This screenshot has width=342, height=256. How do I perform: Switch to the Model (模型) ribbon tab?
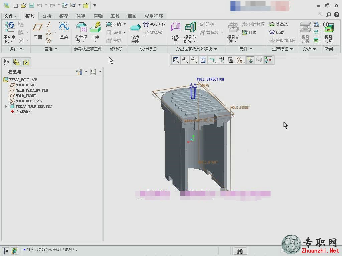tap(64, 16)
